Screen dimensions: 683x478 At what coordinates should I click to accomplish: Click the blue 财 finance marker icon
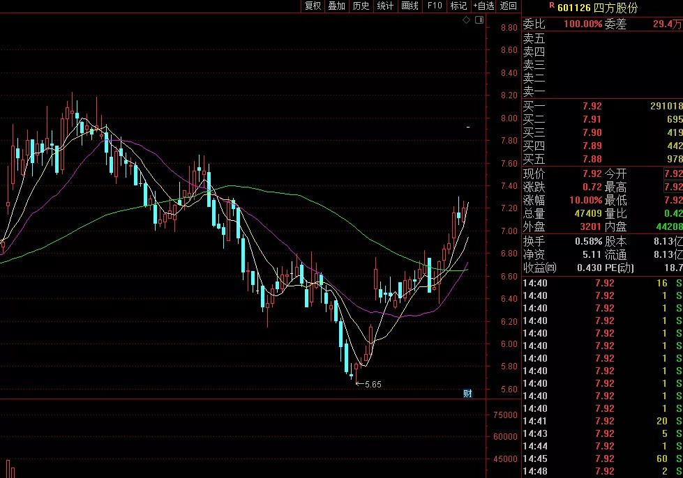click(467, 394)
